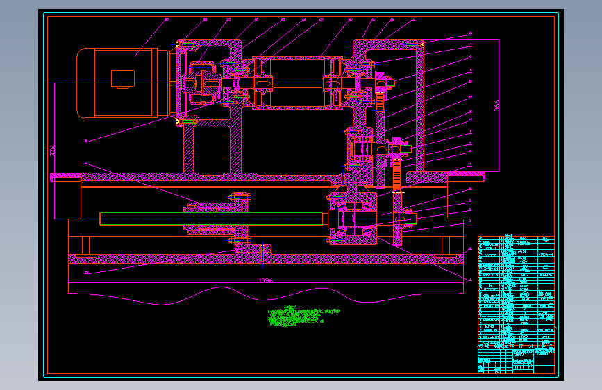Viewport: 602px width, 390px height.
Task: Select the 376 vertical dimension text
Action: coord(52,150)
